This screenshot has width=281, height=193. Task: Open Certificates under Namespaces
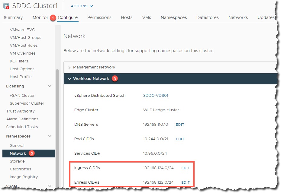(21, 169)
